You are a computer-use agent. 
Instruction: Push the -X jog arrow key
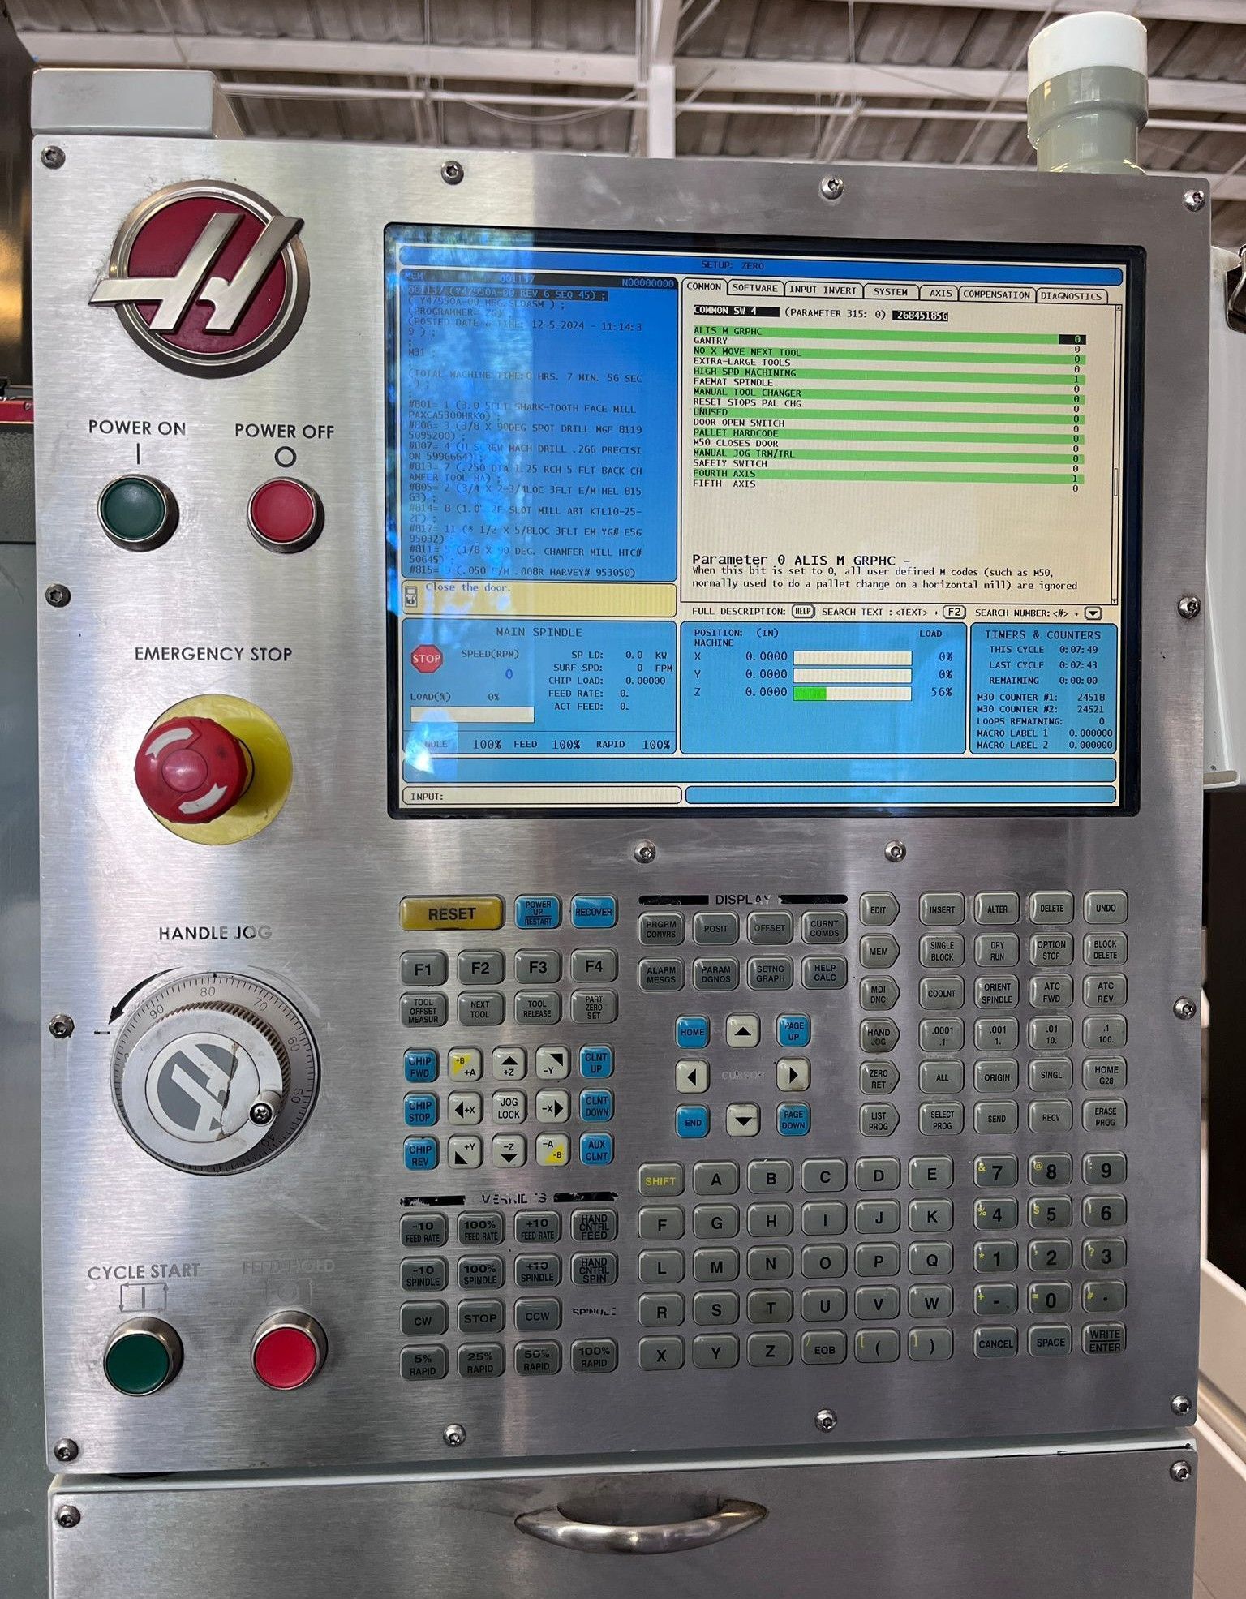552,1108
